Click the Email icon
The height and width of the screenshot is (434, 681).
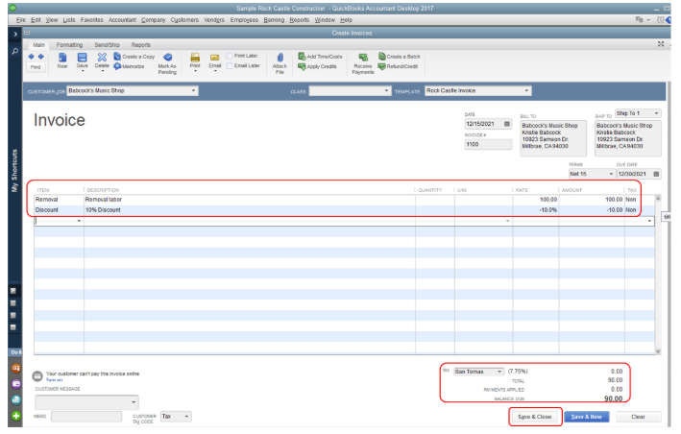pyautogui.click(x=214, y=60)
